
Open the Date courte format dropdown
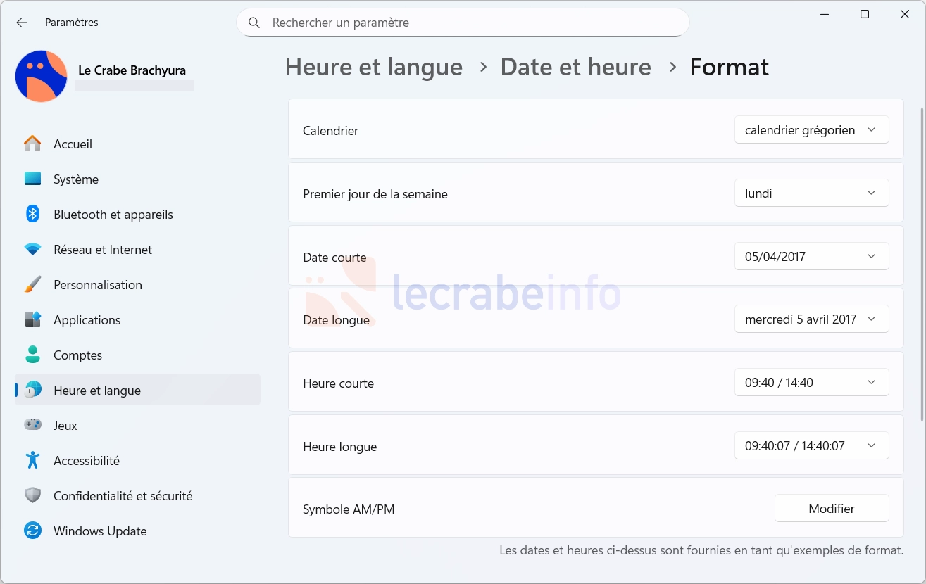point(811,256)
